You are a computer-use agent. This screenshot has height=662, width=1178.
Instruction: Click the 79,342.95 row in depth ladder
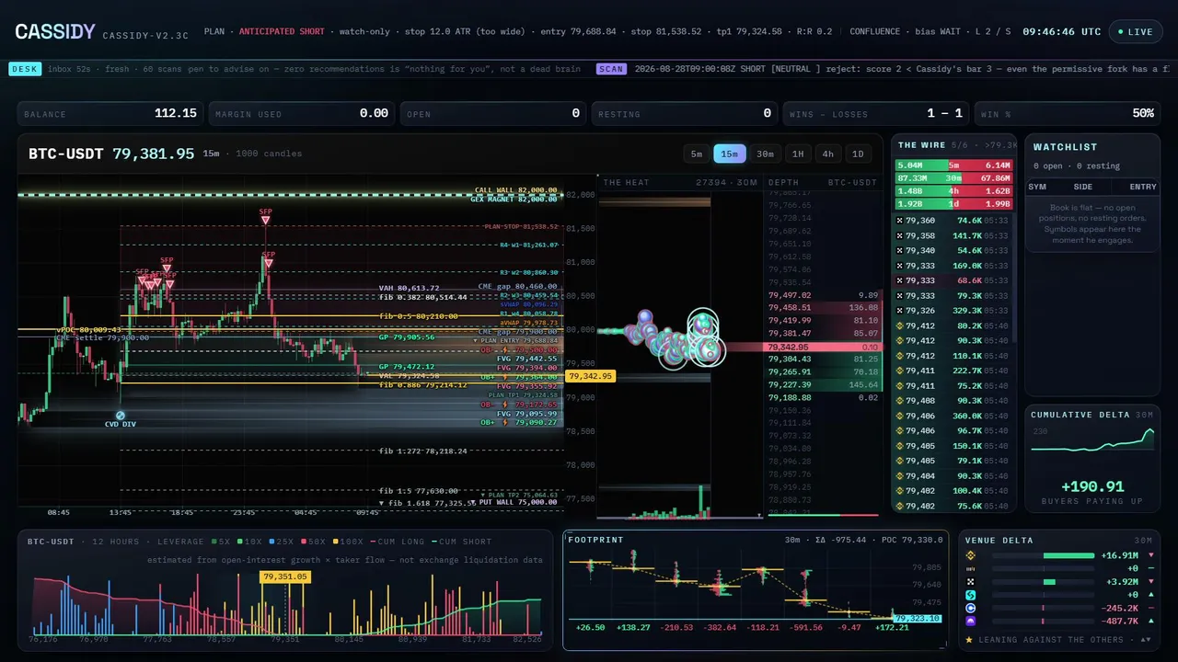click(824, 347)
